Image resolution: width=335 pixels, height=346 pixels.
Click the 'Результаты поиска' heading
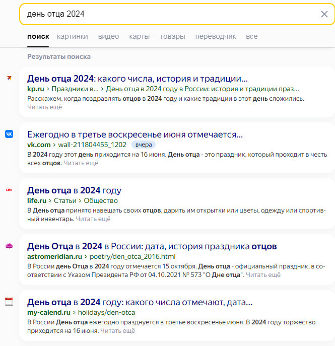pyautogui.click(x=59, y=57)
